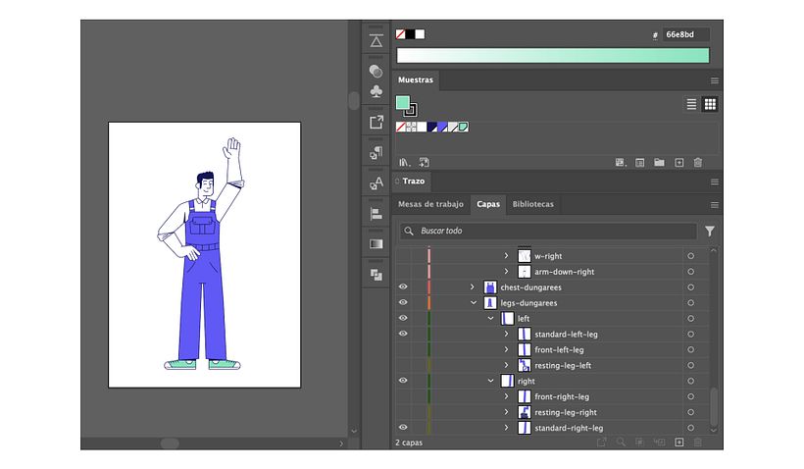804x469 pixels.
Task: Show the front-left-leg layer
Action: [x=403, y=349]
